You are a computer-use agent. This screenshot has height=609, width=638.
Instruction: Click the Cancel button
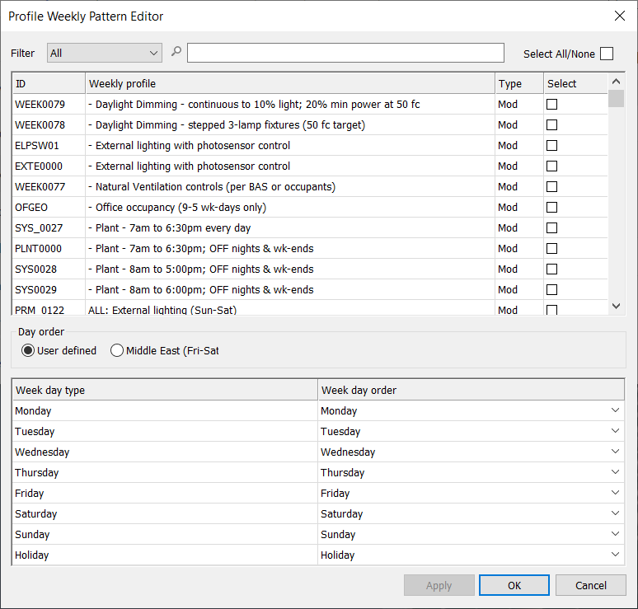(590, 585)
